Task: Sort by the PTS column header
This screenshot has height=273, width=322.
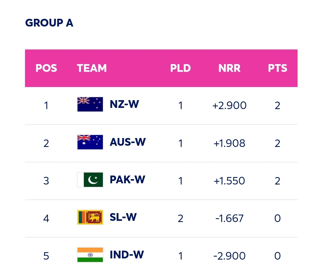Action: [x=278, y=68]
